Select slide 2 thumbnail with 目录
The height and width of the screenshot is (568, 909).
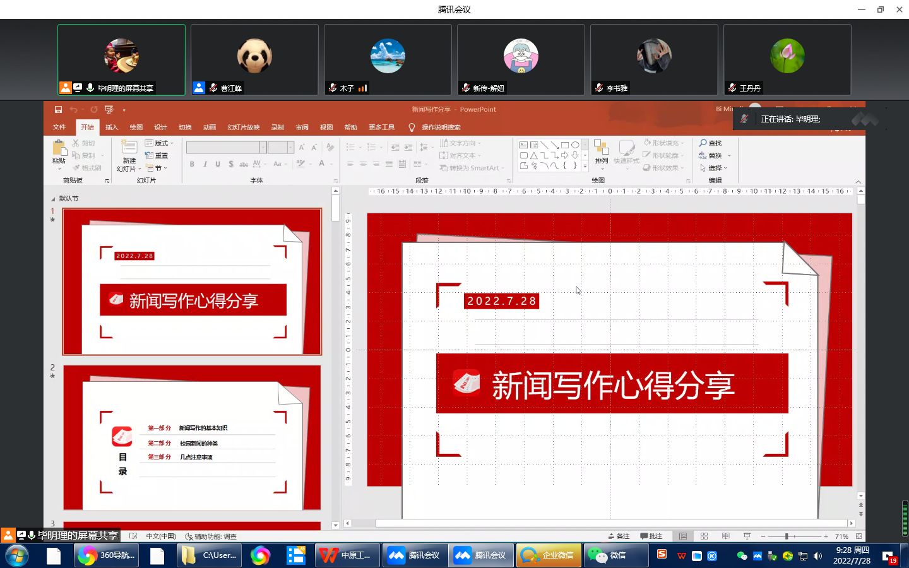pyautogui.click(x=192, y=437)
